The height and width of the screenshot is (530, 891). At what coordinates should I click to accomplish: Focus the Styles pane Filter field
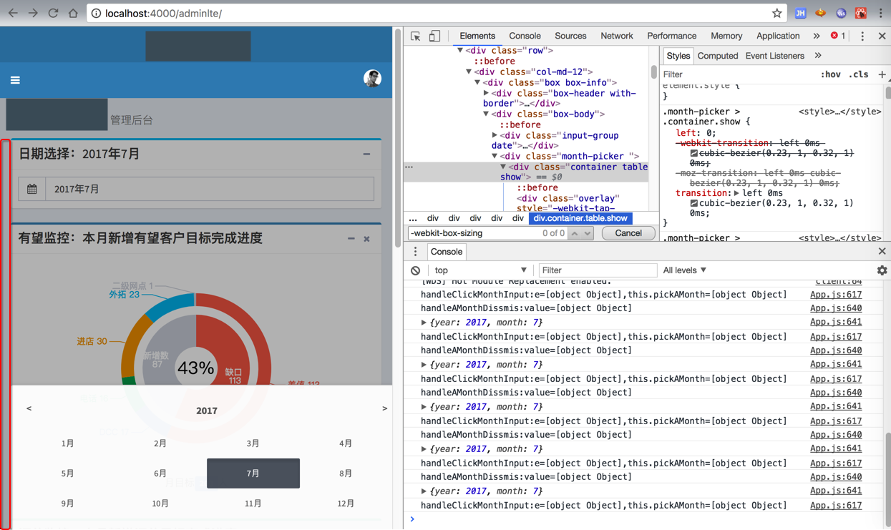[737, 74]
